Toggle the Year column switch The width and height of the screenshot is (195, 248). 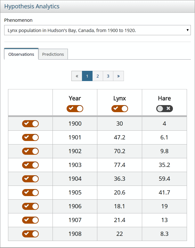75,109
